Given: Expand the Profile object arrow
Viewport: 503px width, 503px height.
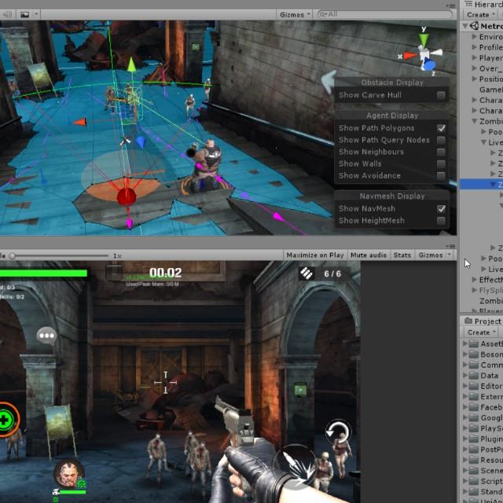Looking at the screenshot, I should [x=475, y=47].
